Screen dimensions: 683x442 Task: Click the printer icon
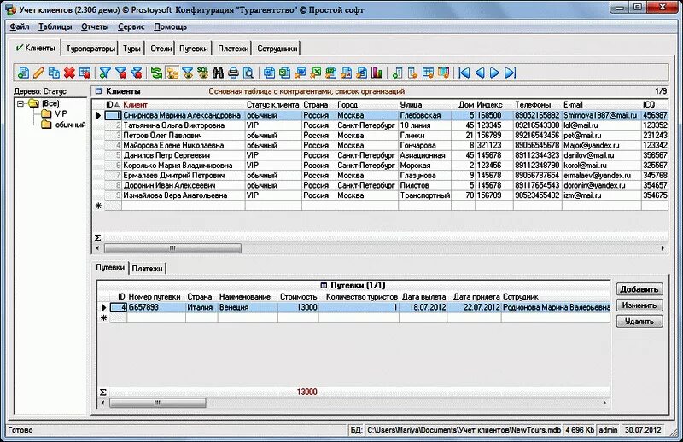pos(233,73)
